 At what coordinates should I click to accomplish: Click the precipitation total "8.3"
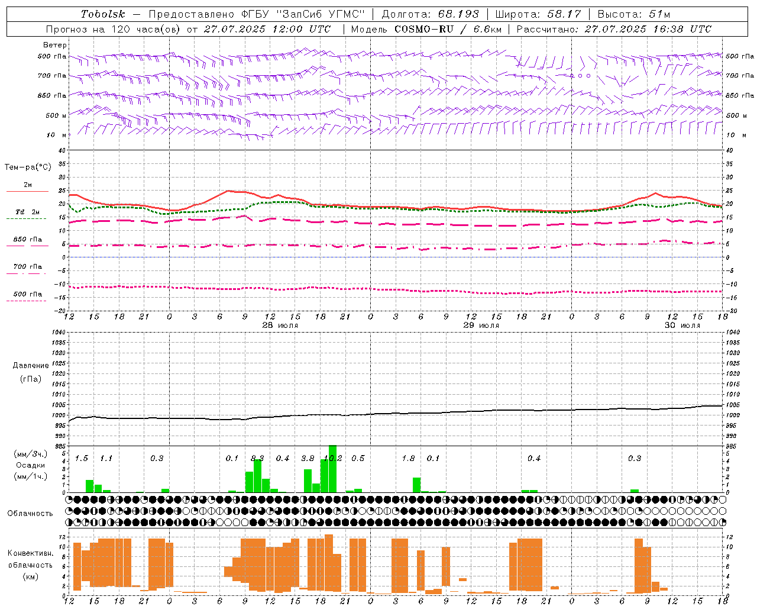257,458
